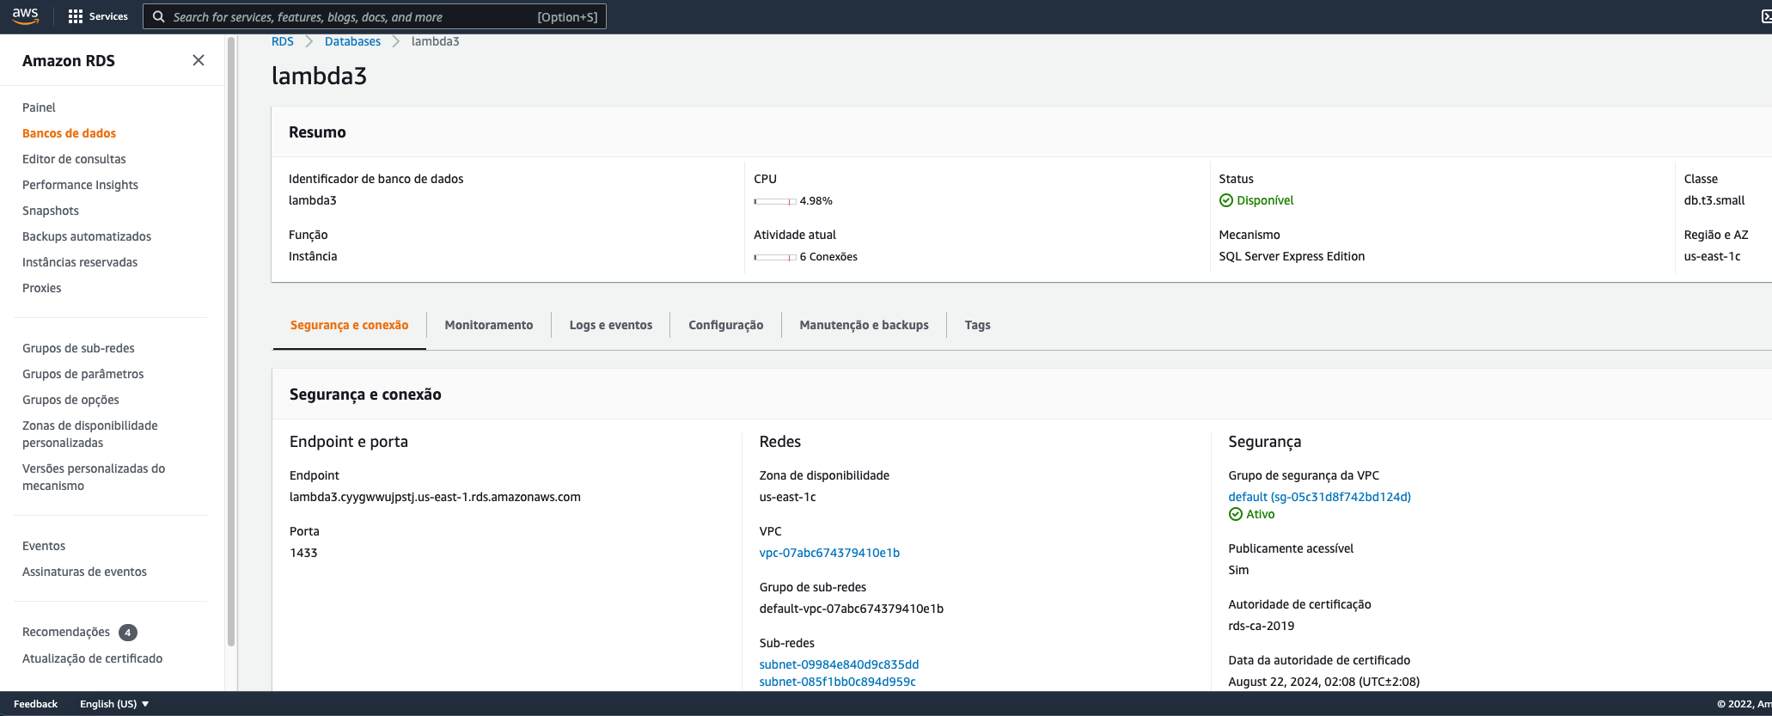Open CloudShell icon in top bar
1772x716 pixels.
tap(1765, 16)
